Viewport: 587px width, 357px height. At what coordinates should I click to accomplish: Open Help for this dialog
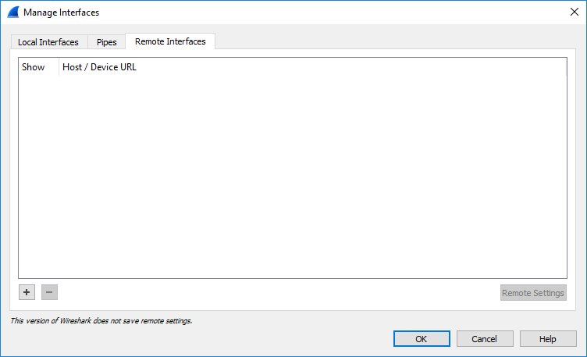coord(548,339)
